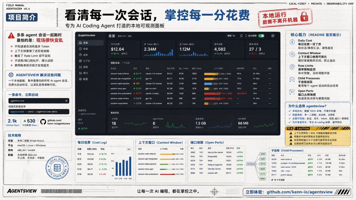This screenshot has height=200, width=356.
Task: Click the 8080 port node in the diagram
Action: 263,179
